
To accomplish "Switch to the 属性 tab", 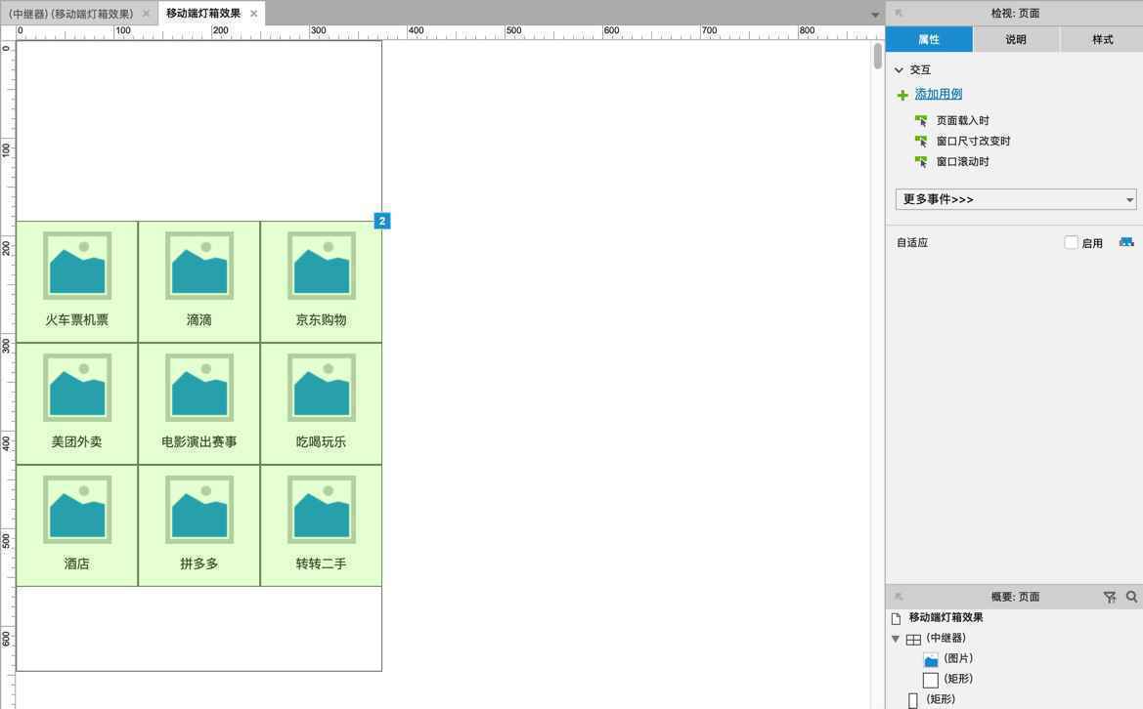I will [x=929, y=39].
